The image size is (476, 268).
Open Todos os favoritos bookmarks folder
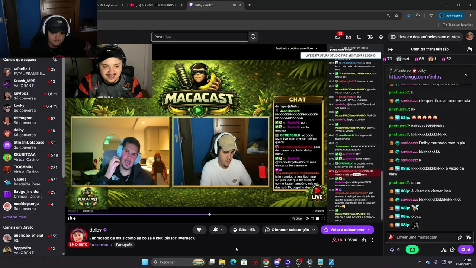coord(458,25)
